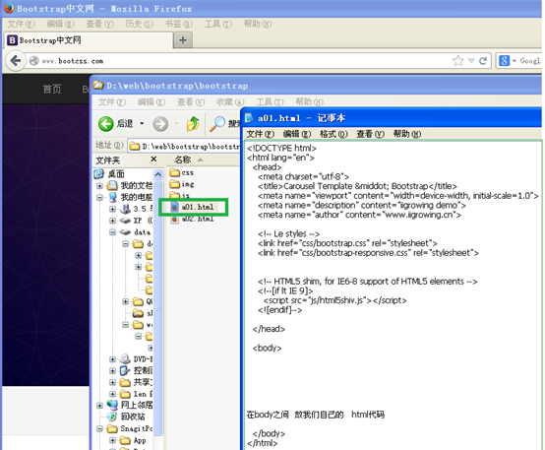The height and width of the screenshot is (450, 545).
Task: Select the js folder in file list
Action: (180, 195)
